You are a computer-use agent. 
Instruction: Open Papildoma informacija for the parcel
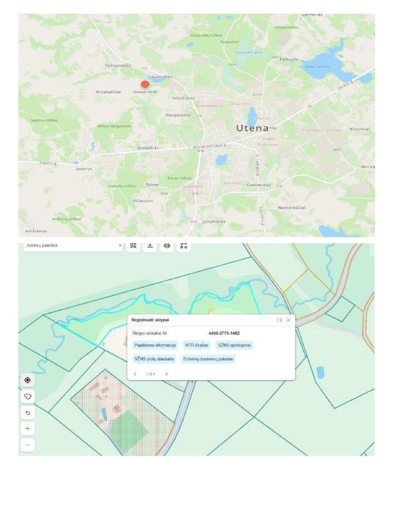[155, 345]
